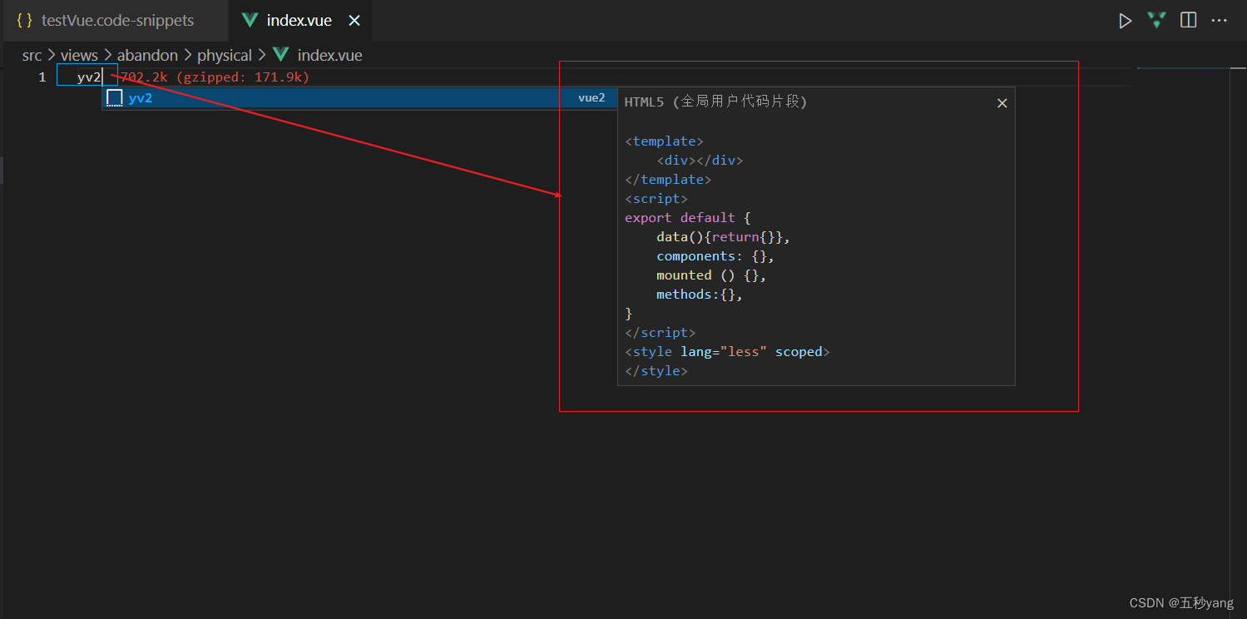1247x619 pixels.
Task: Click 'data(){return{}},' preview line
Action: (x=723, y=237)
